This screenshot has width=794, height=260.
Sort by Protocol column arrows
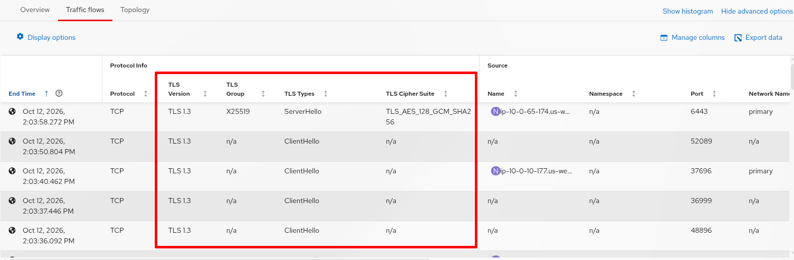146,94
